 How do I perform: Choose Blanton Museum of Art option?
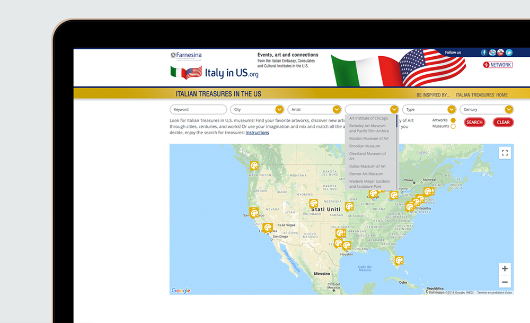click(369, 138)
